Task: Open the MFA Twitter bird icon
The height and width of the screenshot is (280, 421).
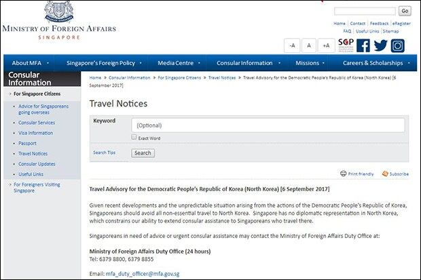Action: point(380,45)
